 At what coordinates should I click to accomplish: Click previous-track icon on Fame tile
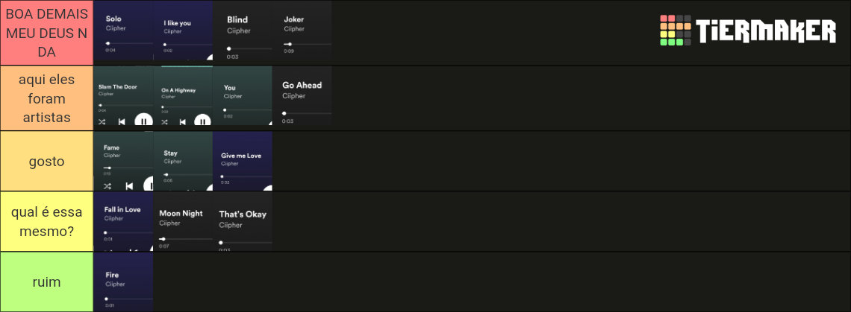(x=129, y=186)
